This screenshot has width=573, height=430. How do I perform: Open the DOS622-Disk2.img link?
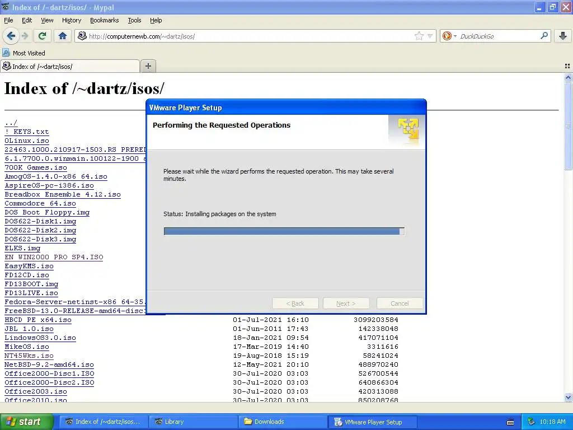point(40,230)
